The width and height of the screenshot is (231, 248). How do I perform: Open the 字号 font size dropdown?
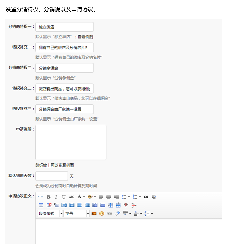tap(76, 214)
